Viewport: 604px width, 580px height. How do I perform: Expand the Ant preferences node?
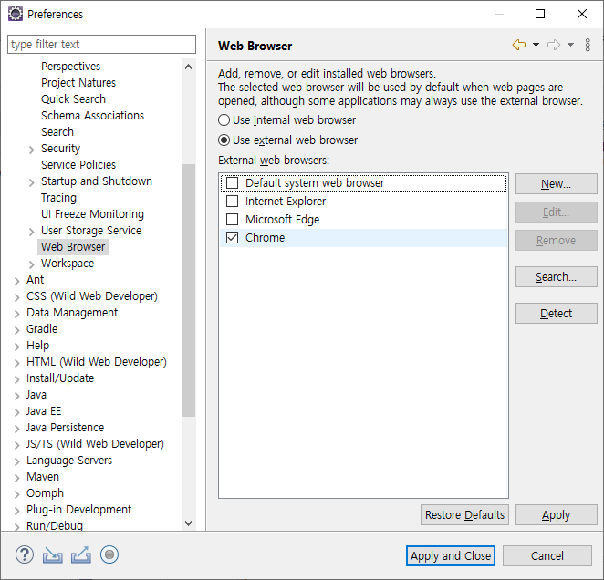[x=17, y=281]
